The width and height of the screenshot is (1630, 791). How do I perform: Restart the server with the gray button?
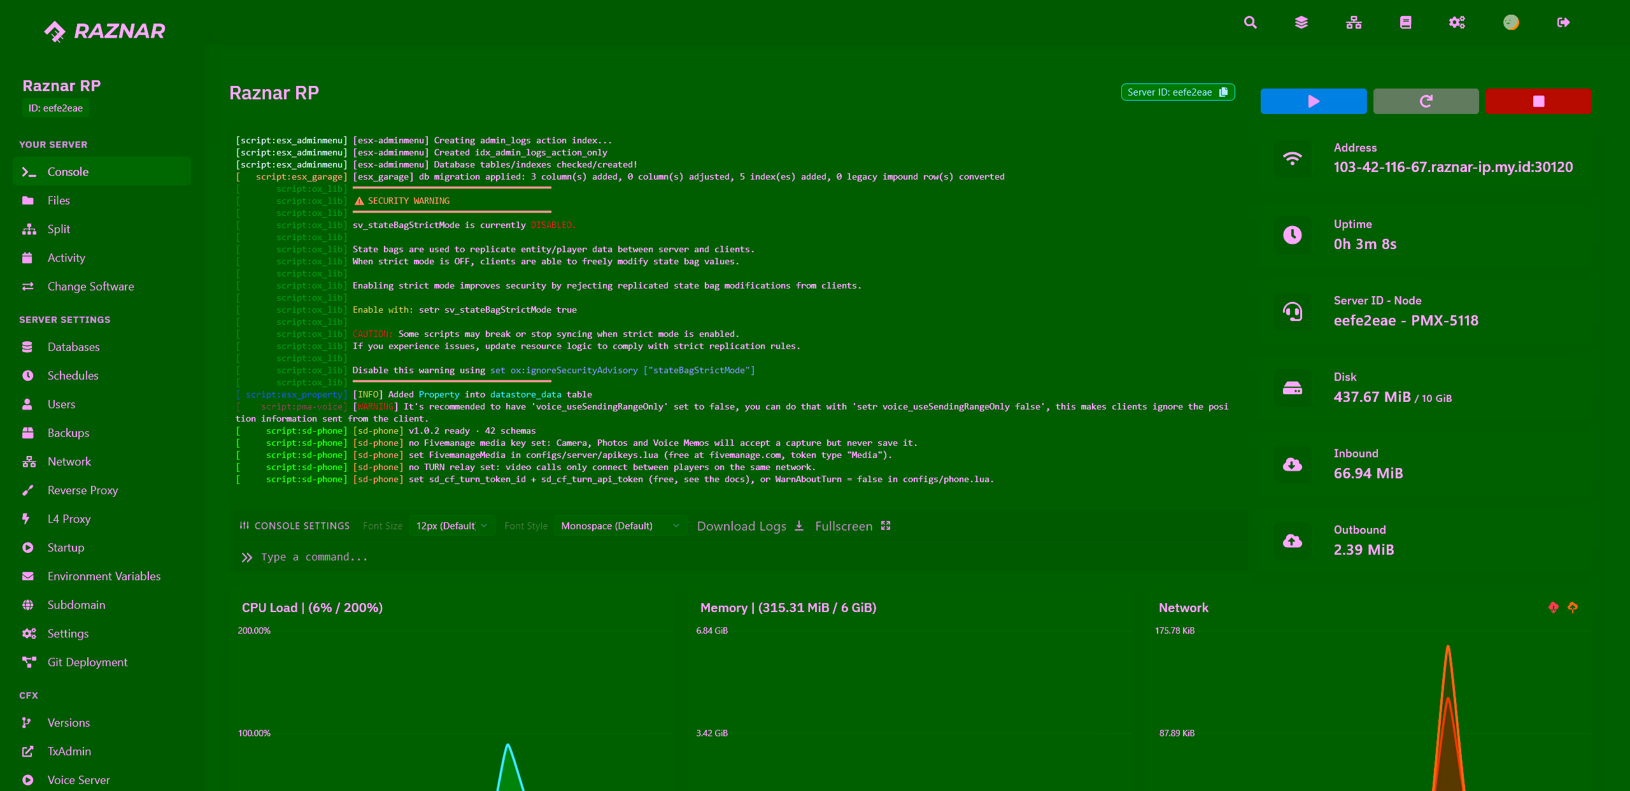[1426, 101]
